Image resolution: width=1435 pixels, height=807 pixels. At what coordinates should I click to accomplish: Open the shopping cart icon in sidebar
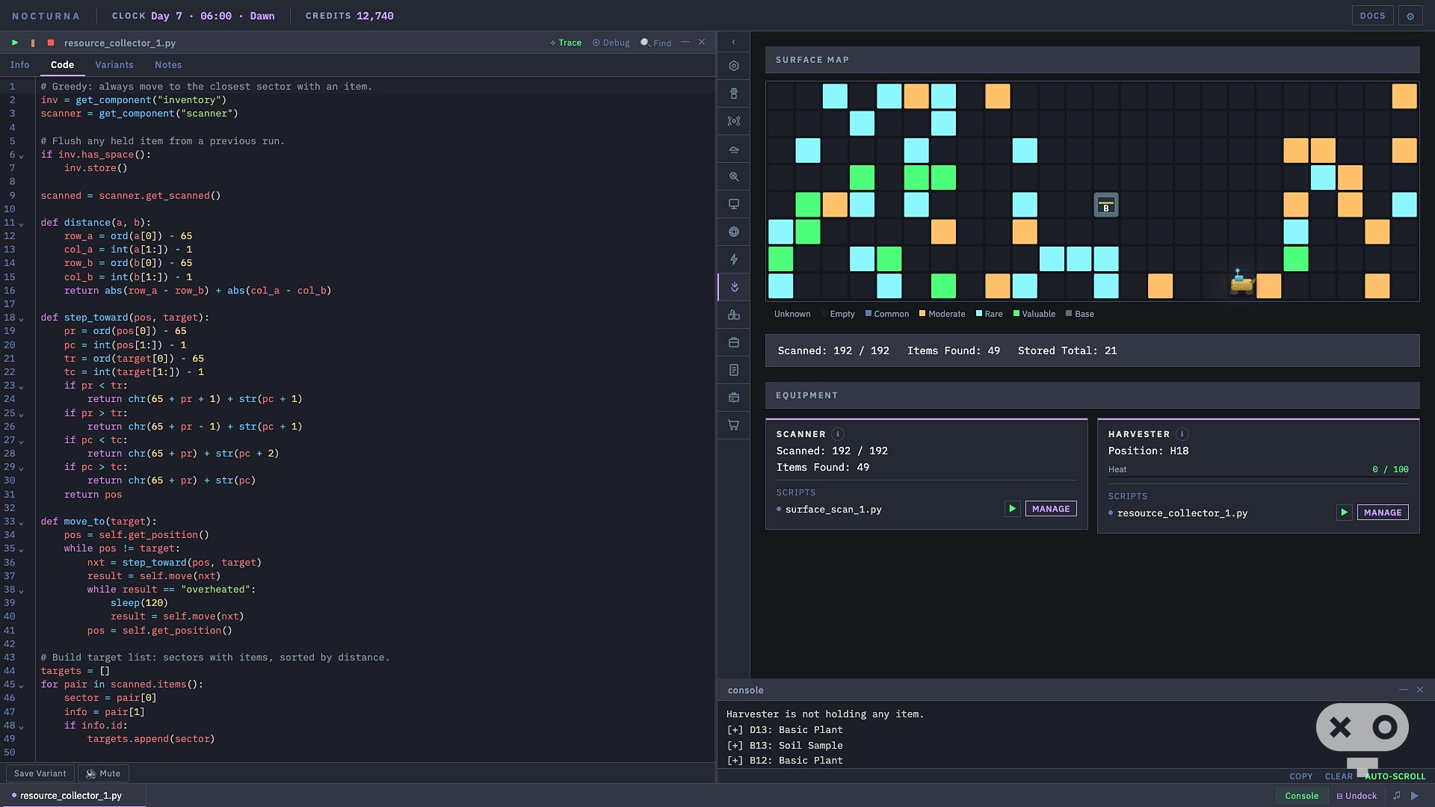click(x=734, y=425)
